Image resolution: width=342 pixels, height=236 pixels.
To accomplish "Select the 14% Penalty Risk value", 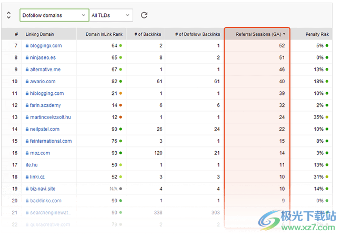I will [x=319, y=189].
